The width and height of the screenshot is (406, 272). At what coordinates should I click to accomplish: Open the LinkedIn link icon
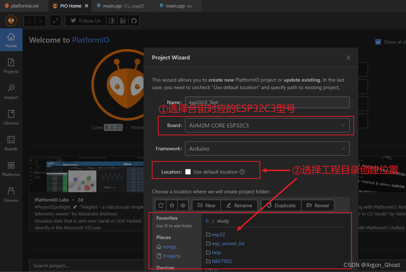(x=123, y=21)
